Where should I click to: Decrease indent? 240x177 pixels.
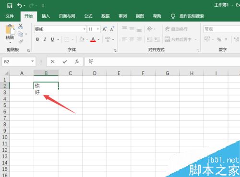click(x=150, y=39)
